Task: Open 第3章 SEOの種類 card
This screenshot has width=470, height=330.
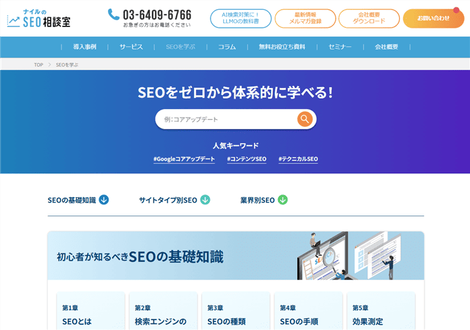Action: (x=236, y=311)
